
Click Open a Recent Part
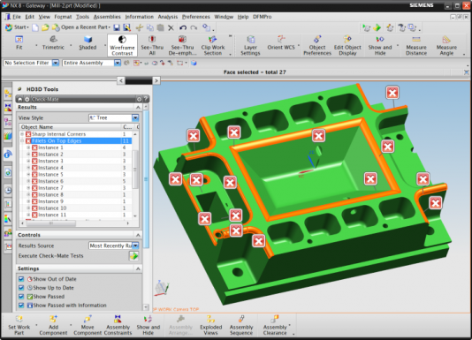point(81,27)
